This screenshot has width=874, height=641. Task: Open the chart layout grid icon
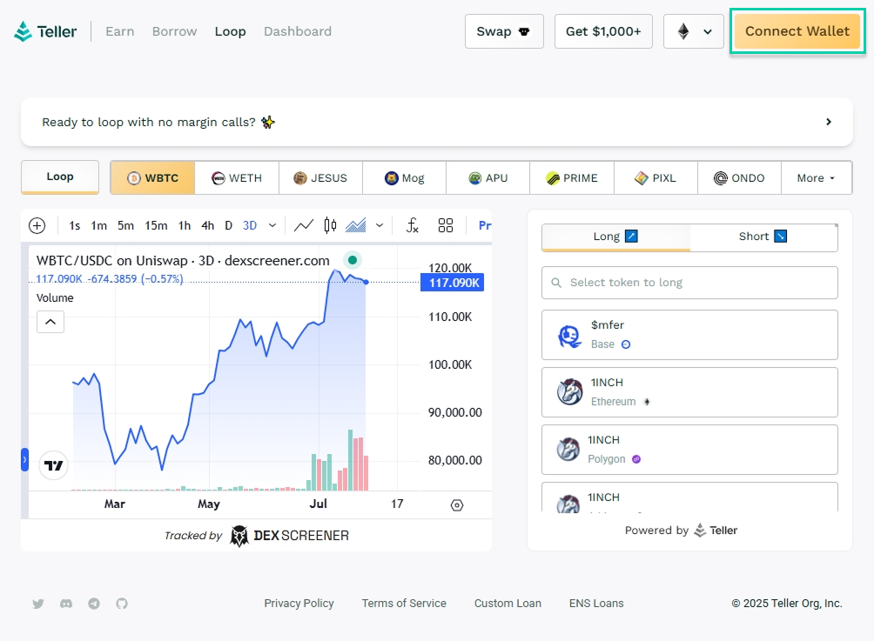tap(446, 225)
